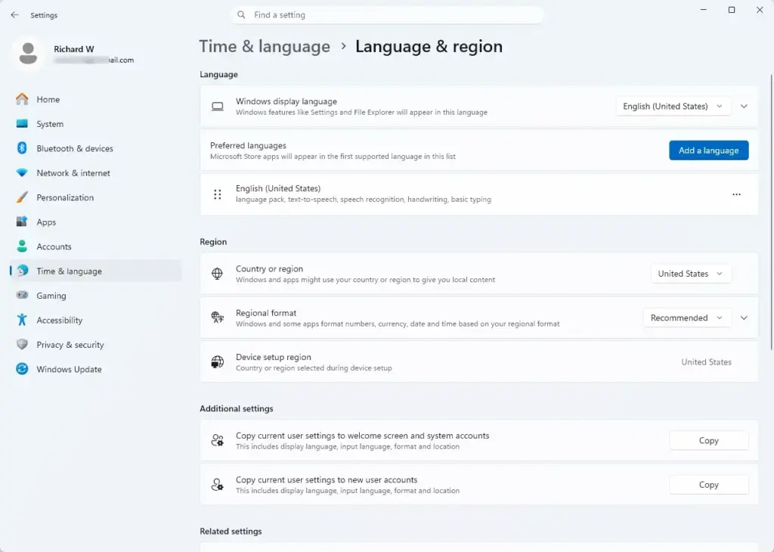Click the vertical scrollbar on the right
This screenshot has height=552, width=774.
[x=771, y=212]
